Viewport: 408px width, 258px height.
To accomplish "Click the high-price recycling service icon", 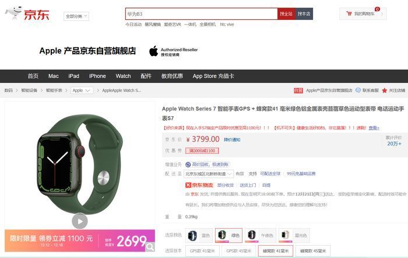I will [188, 165].
